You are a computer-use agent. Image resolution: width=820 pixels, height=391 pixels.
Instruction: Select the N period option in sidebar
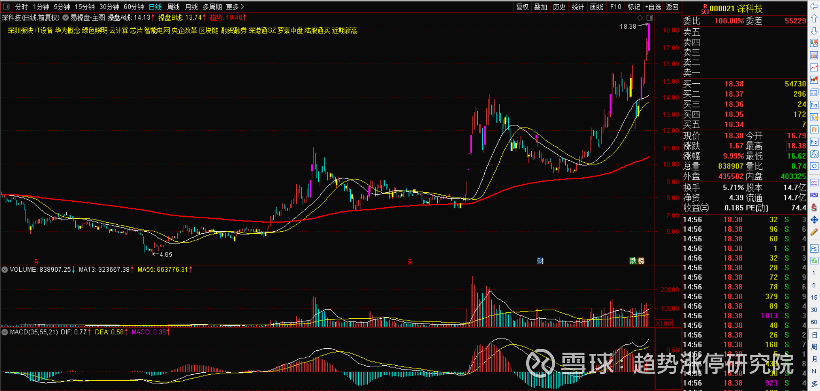tap(814, 371)
